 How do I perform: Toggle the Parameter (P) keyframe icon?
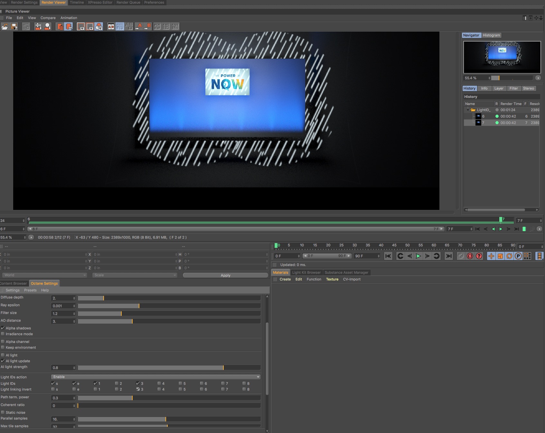518,256
